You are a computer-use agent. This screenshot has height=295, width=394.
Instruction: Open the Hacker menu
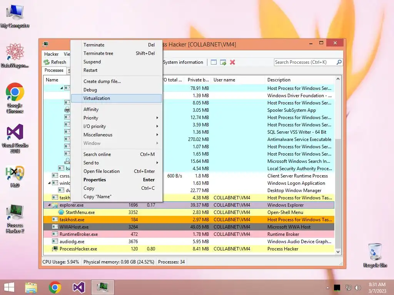(51, 54)
